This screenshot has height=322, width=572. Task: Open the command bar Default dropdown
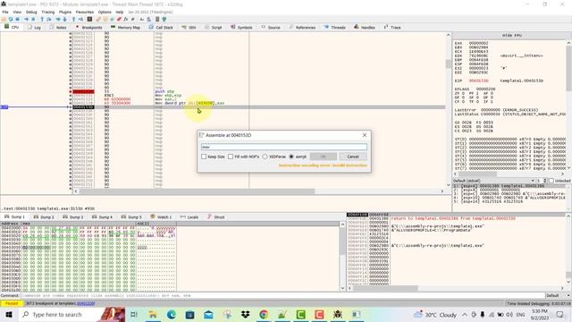558,295
